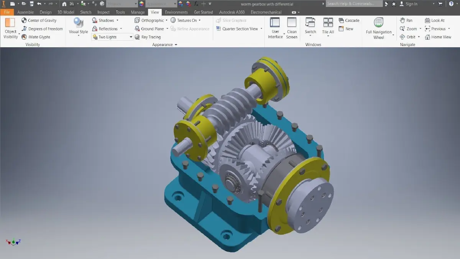
Task: Go to the Previous view
Action: [435, 29]
